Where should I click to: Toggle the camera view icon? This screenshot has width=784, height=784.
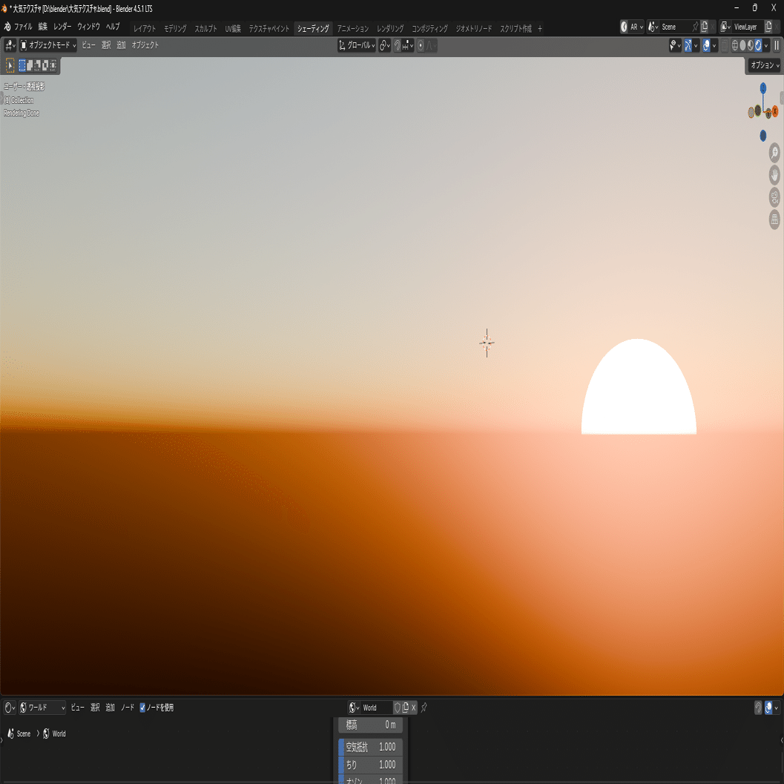774,197
